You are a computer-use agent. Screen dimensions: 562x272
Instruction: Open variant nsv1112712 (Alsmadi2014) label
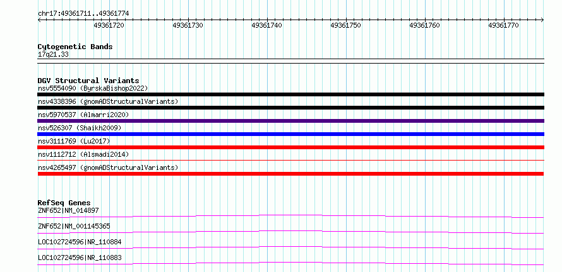[83, 154]
